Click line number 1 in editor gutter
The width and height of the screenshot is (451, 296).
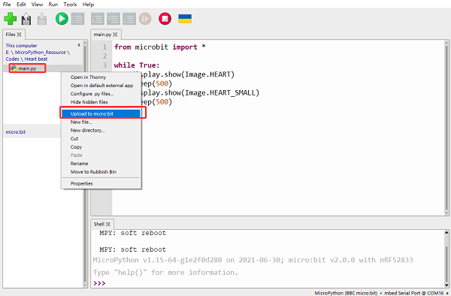(104, 47)
